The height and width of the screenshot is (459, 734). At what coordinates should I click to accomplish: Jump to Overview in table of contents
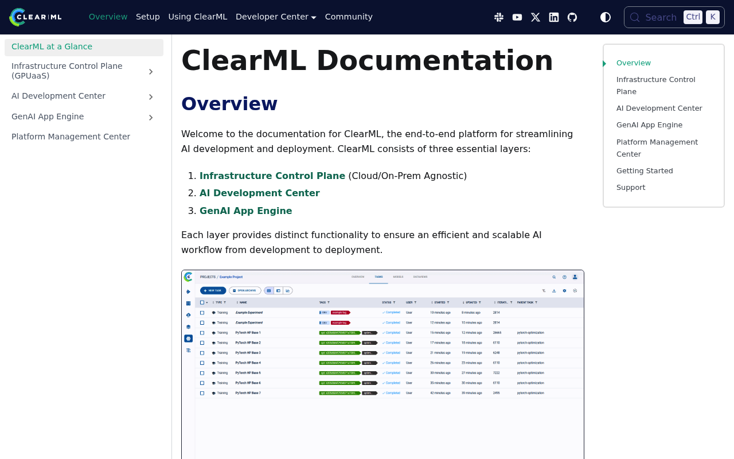(634, 63)
